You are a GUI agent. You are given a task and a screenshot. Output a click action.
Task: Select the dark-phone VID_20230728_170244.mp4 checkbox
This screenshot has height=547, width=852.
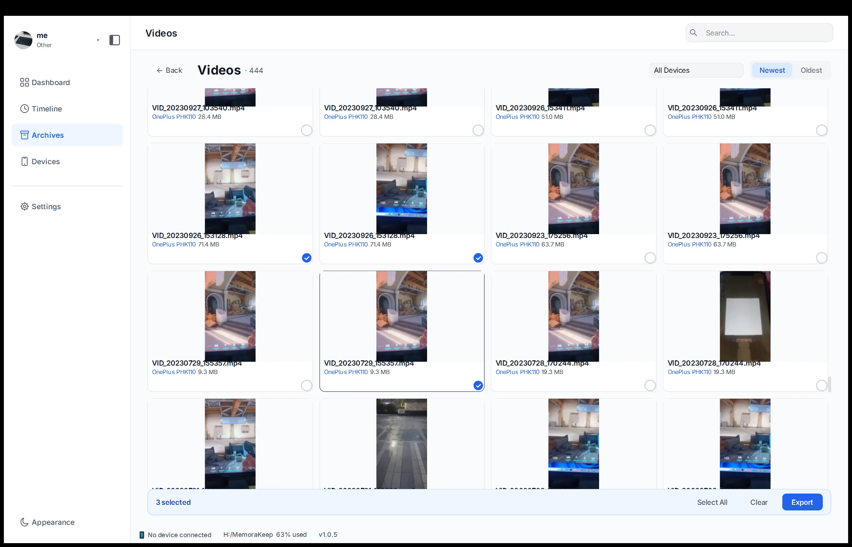point(821,385)
